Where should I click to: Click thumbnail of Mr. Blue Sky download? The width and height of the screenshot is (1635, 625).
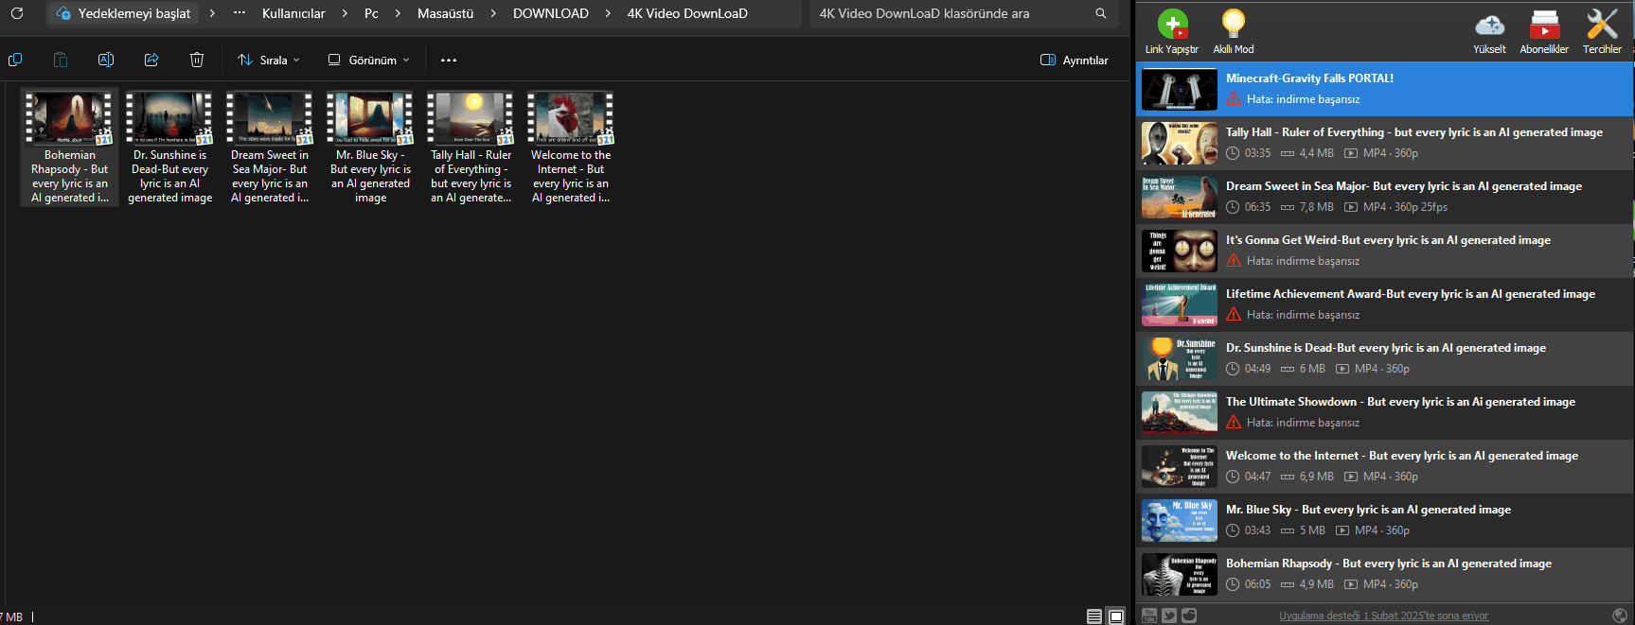click(x=1179, y=520)
